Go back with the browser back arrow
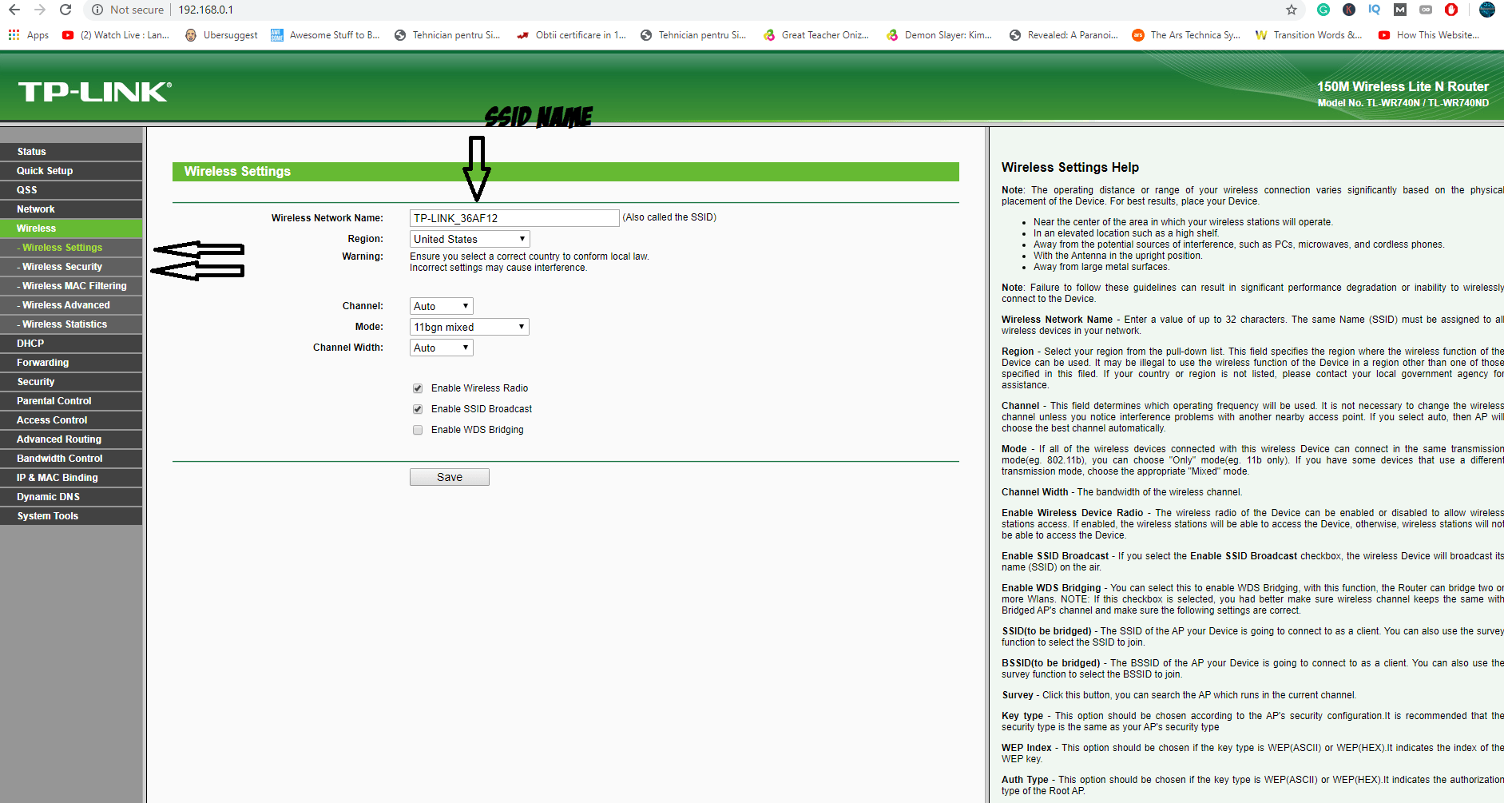Screen dimensions: 1504x803 pos(14,10)
